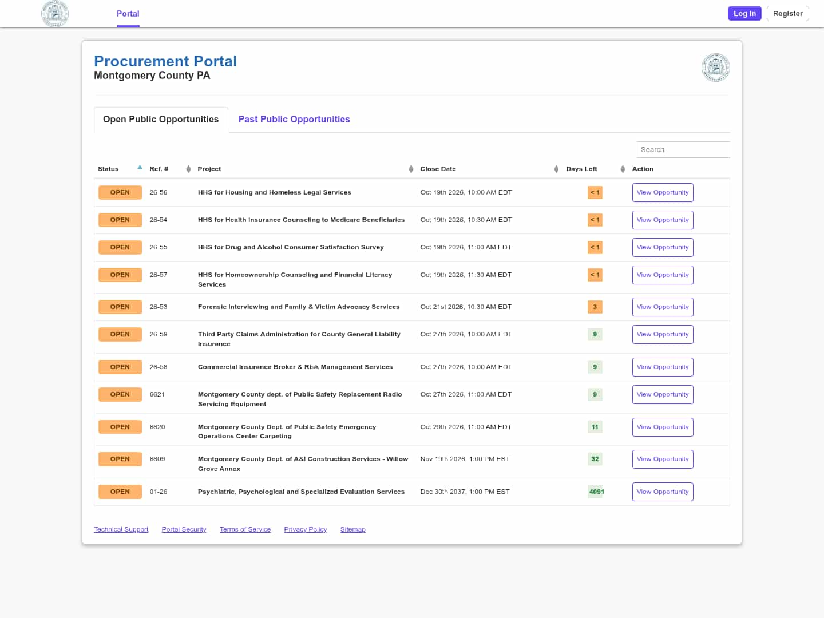Click "Nov 19th 2026, 1:00 PM EST" cell
This screenshot has height=618, width=824.
coord(465,459)
